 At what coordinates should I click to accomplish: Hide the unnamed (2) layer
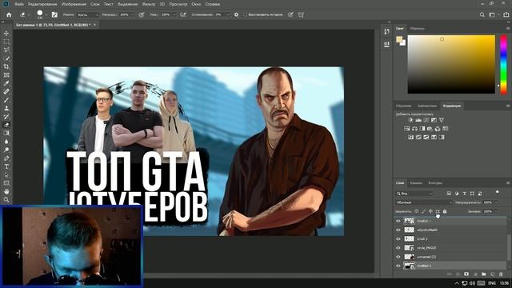(398, 257)
